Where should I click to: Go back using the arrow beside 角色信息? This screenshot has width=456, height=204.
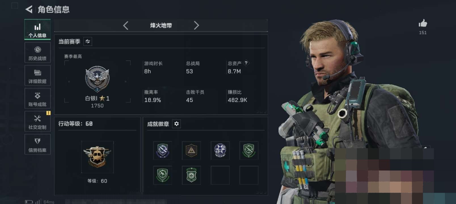point(29,9)
